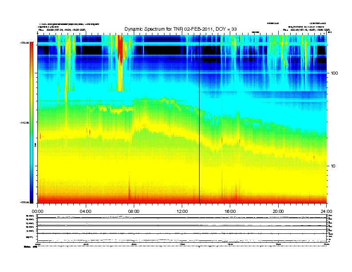352x272 pixels.
Task: Click the topmost strip of the lower panels
Action: [x=182, y=216]
